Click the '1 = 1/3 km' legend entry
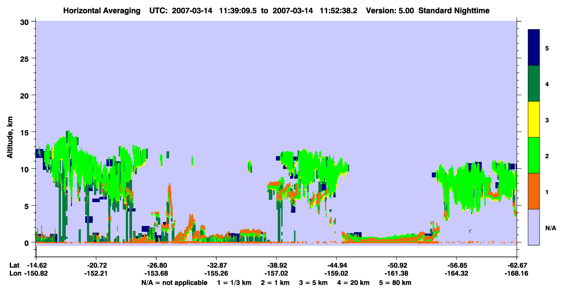The height and width of the screenshot is (295, 574). point(234,282)
